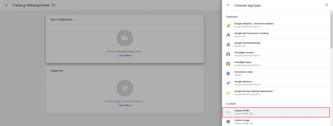333x126 pixels.
Task: Click the Triggering placeholder circle icon
Action: (x=125, y=88)
